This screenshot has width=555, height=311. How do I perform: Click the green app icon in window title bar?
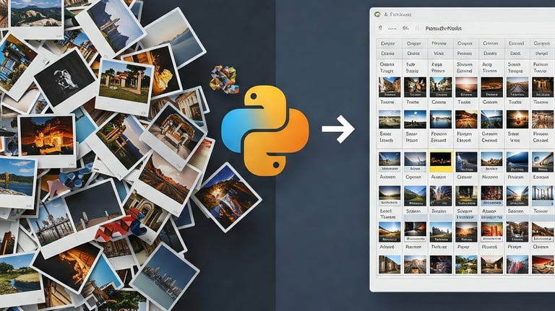click(377, 14)
